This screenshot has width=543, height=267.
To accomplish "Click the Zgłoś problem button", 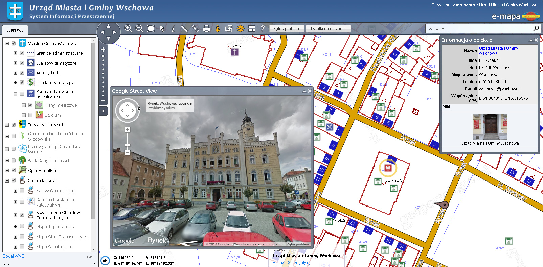I will pyautogui.click(x=287, y=29).
